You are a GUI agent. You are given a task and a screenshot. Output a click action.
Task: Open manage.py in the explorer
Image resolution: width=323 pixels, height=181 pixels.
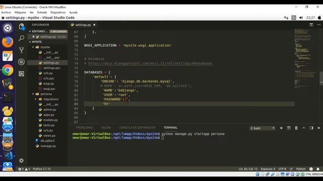tap(48, 146)
